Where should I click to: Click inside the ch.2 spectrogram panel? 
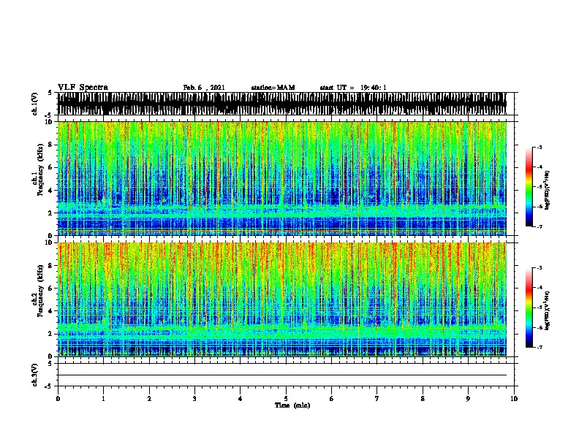point(282,299)
